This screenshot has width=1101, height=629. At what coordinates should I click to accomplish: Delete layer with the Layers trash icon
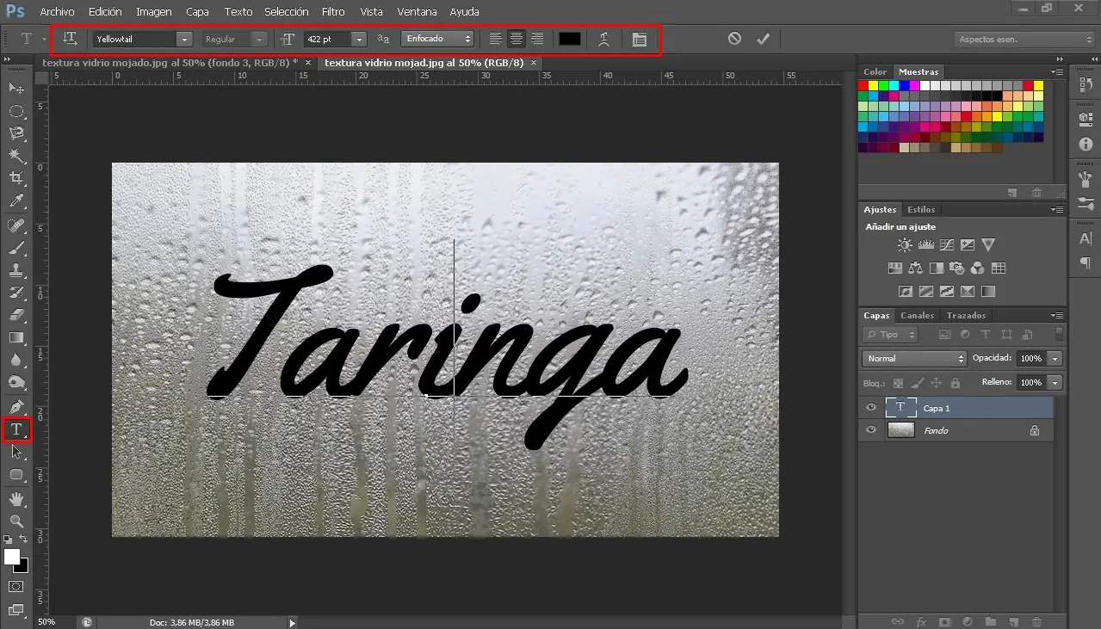point(1036,621)
